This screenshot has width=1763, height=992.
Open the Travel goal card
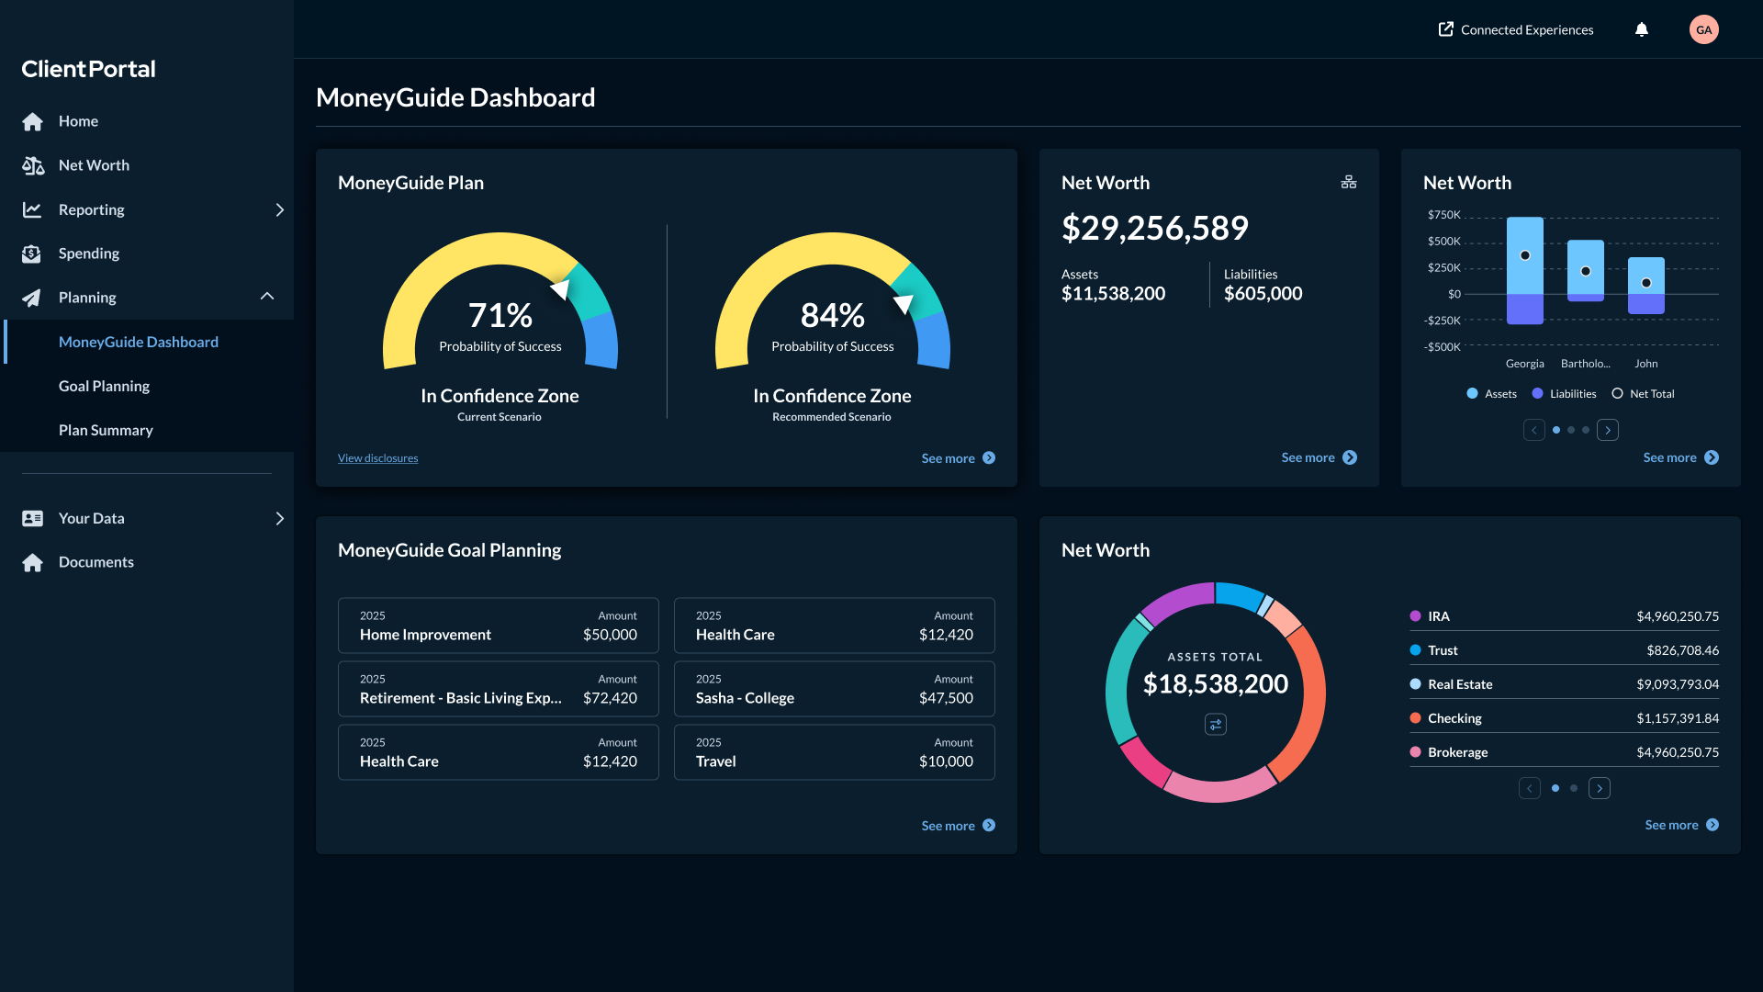(835, 752)
